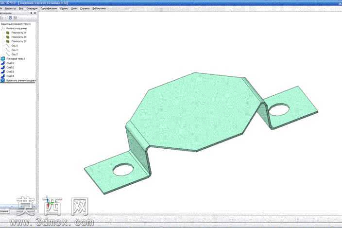Click the Сгиб:3 bend icon
This screenshot has height=228, width=342.
tap(3, 71)
